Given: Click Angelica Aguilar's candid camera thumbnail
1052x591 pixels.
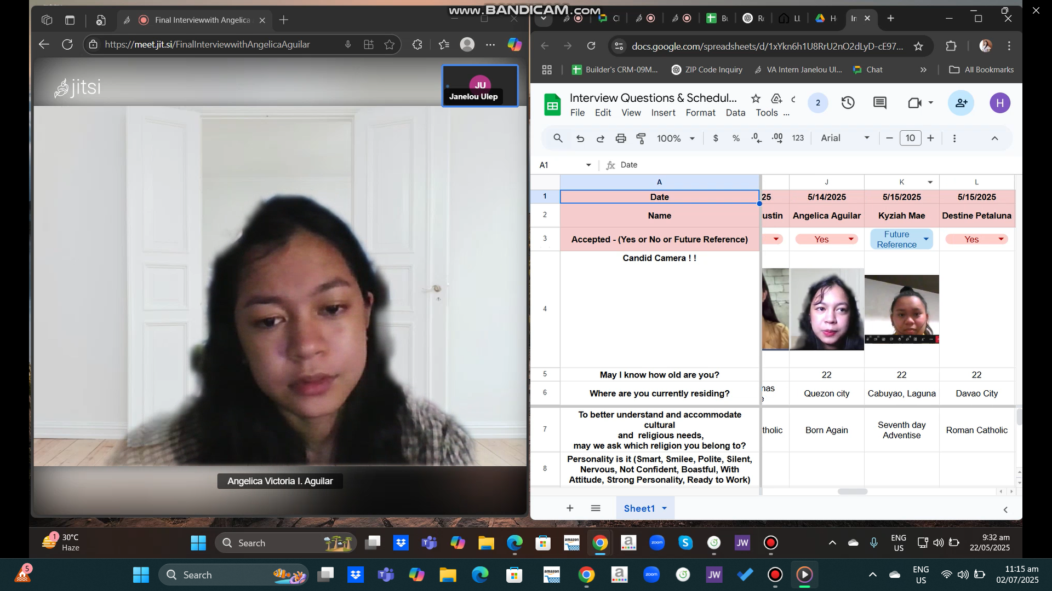Looking at the screenshot, I should (x=826, y=309).
